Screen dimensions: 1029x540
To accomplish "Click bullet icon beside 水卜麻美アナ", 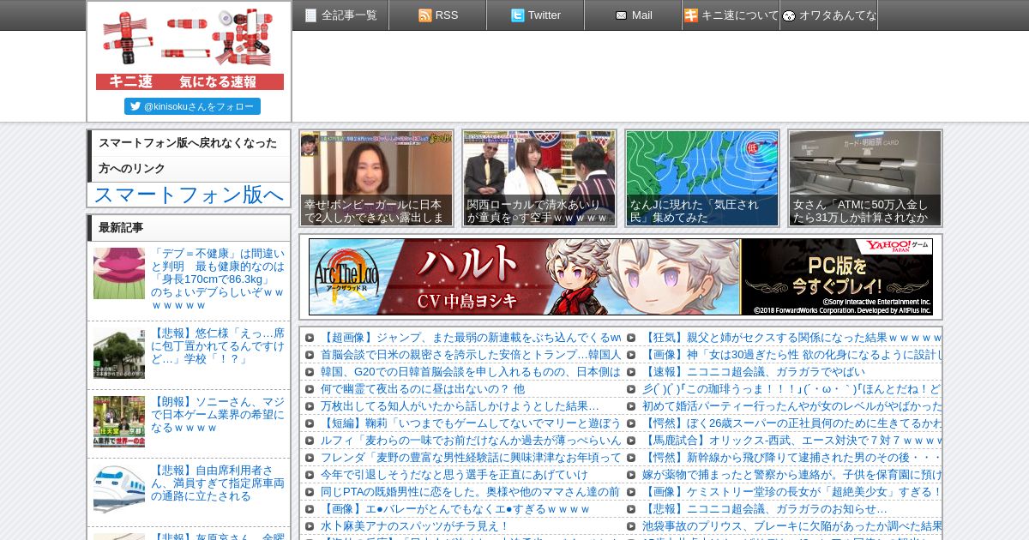I will pos(309,526).
